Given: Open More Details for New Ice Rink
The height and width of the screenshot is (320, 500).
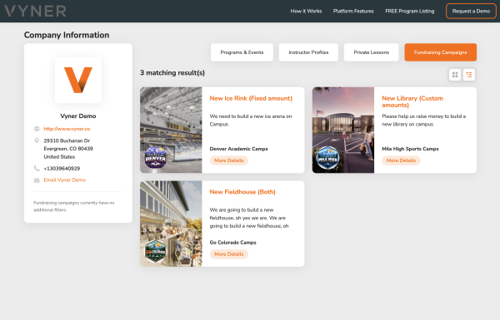Looking at the screenshot, I should click(229, 160).
